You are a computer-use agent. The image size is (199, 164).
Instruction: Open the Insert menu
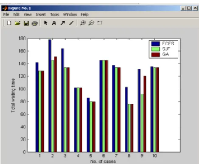(41, 14)
